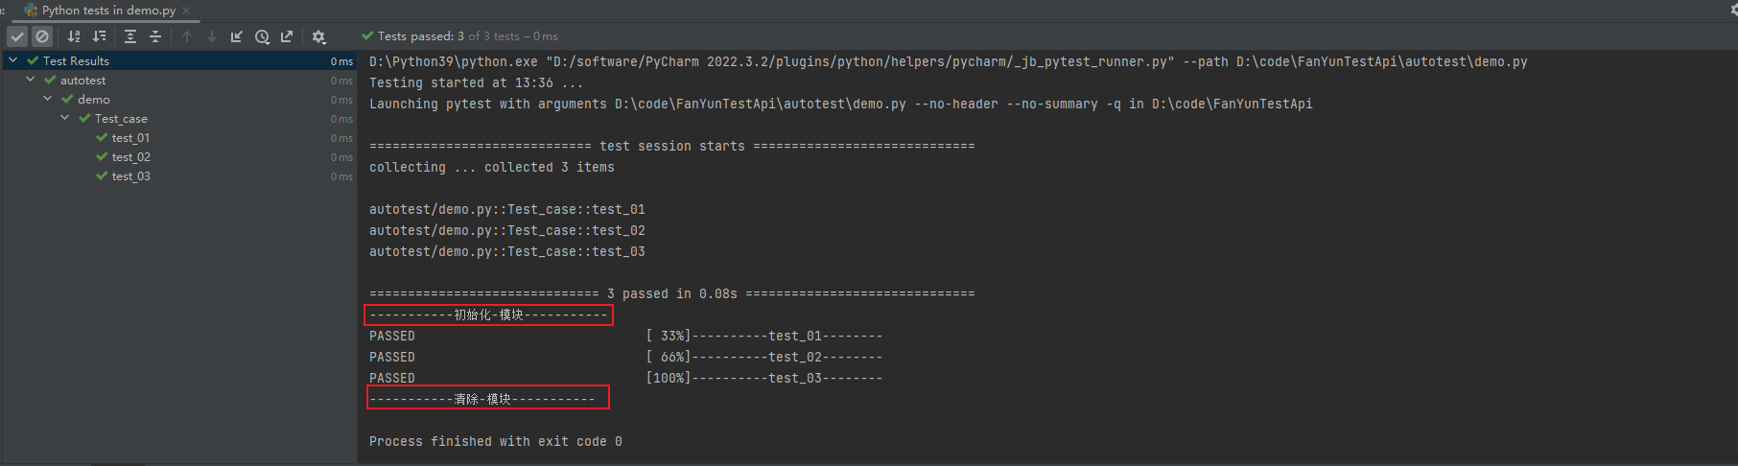Screen dimensions: 1738x466
Task: Sort test results alphabetically
Action: (x=74, y=36)
